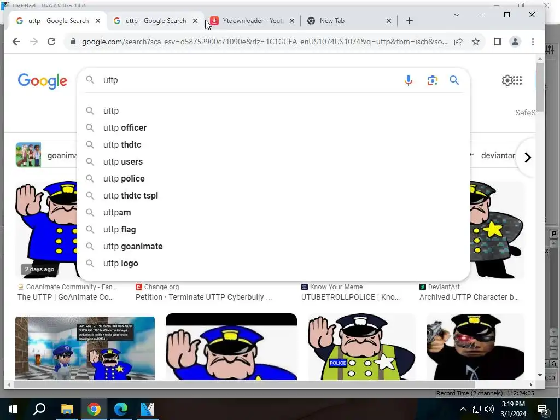Open 'Archived UTTP Character b...' result
Viewport: 560px width, 420px height.
coord(469,297)
